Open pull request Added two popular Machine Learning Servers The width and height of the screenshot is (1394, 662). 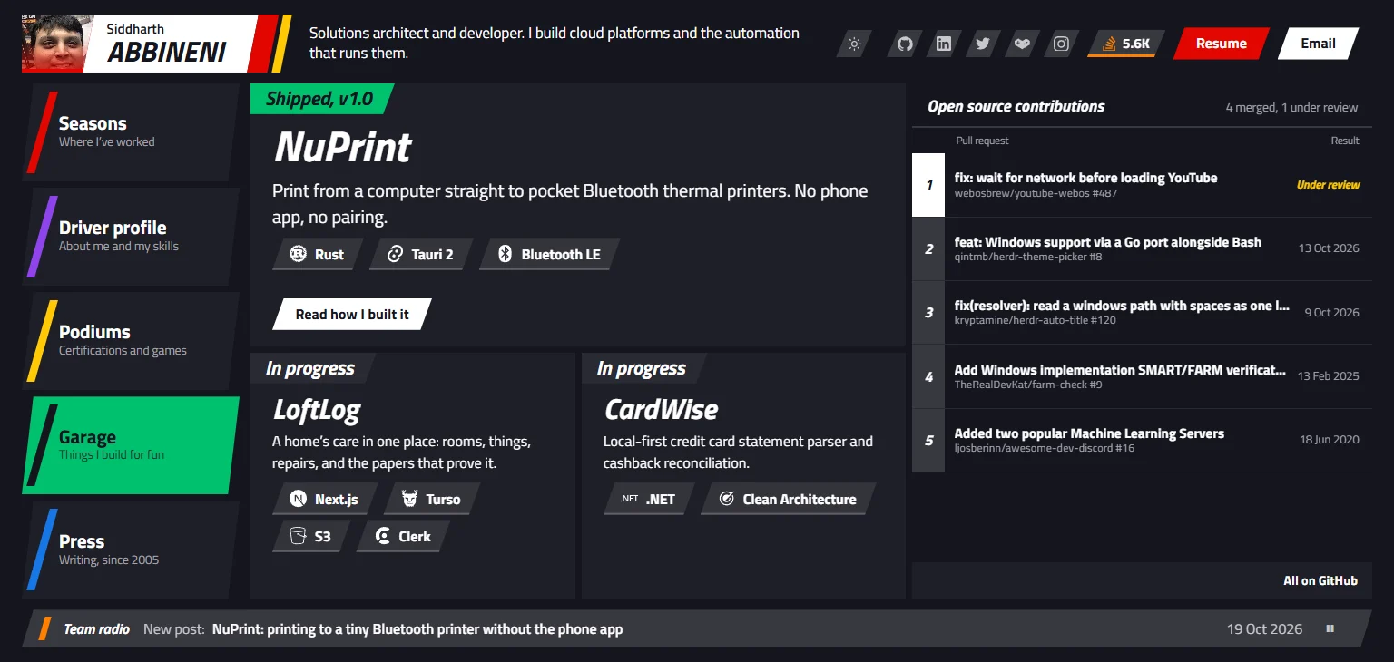click(x=1089, y=433)
